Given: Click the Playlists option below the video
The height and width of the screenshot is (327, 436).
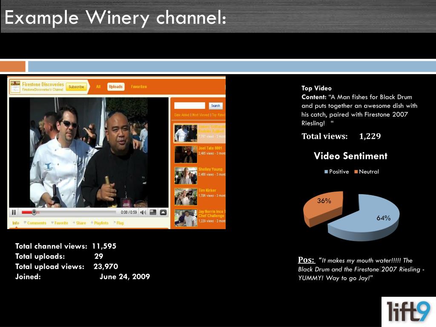Looking at the screenshot, I should pos(100,223).
